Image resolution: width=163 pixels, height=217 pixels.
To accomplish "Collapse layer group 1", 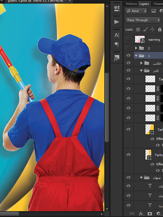I will [136, 55].
